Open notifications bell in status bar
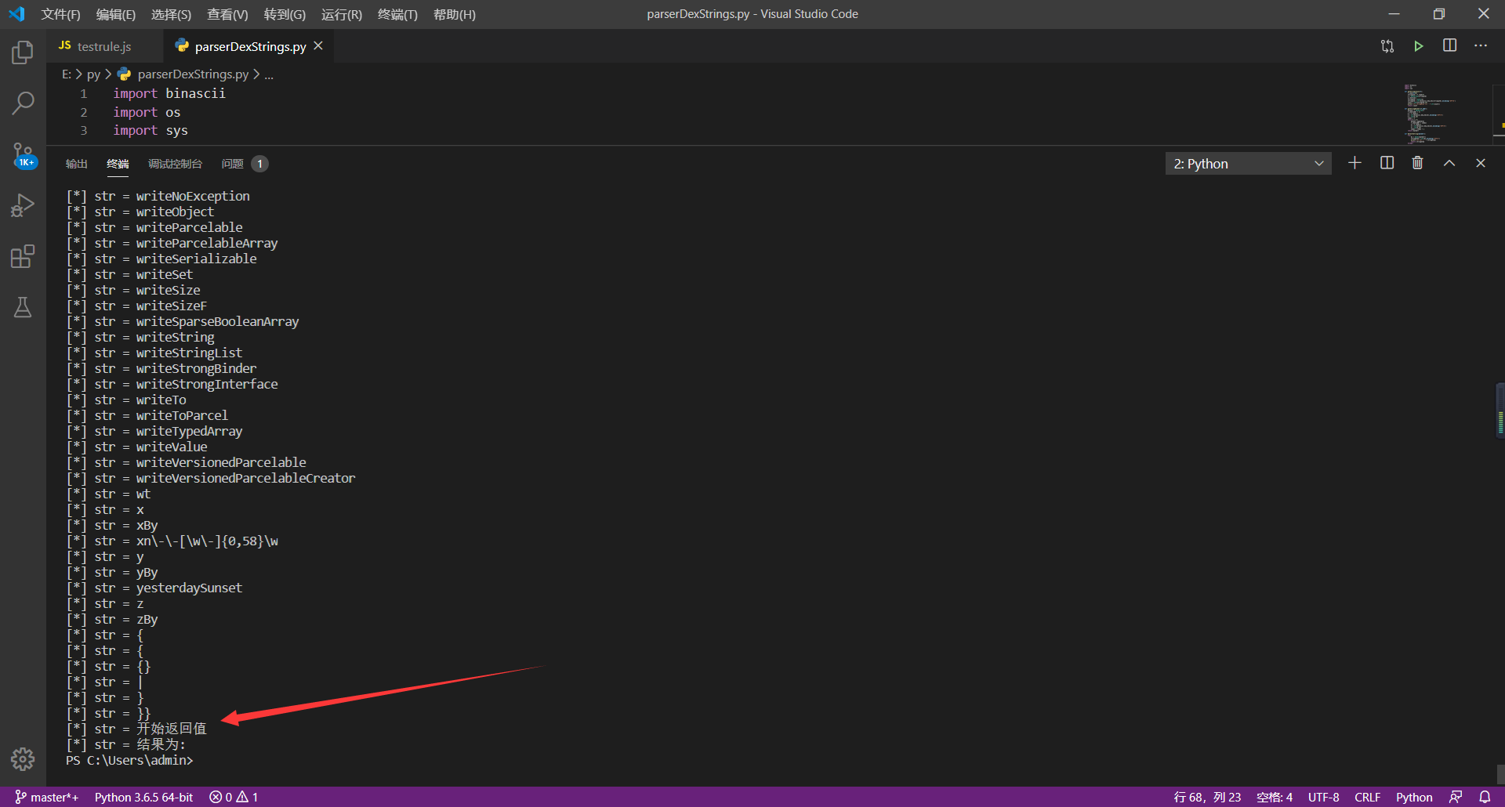The image size is (1505, 807). 1485,797
